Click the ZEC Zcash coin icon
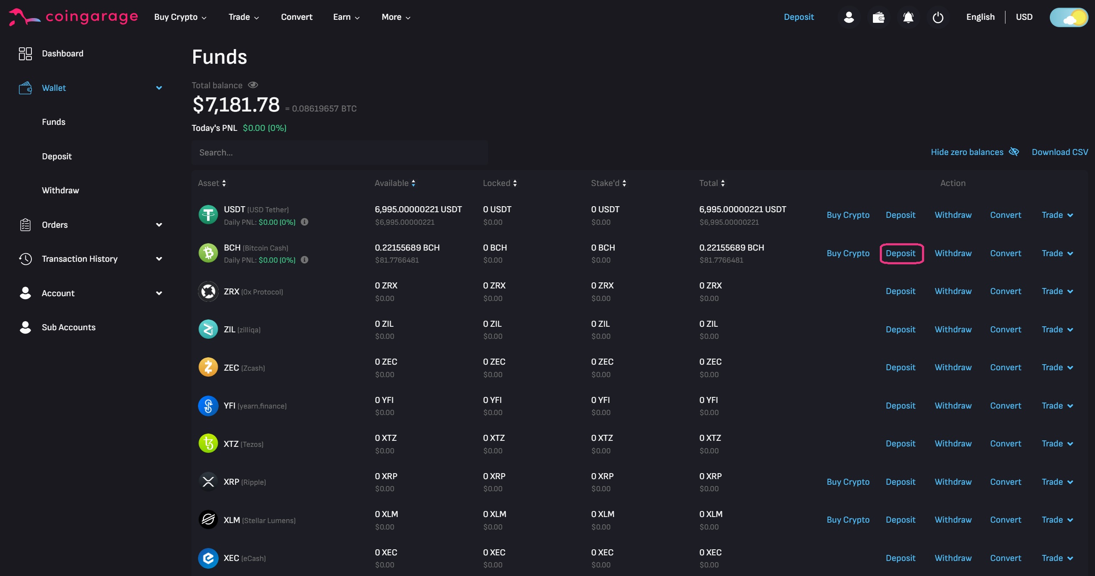This screenshot has width=1095, height=576. point(208,367)
